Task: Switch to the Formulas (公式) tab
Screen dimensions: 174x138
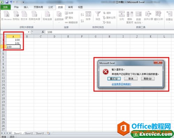Action: 50,7
